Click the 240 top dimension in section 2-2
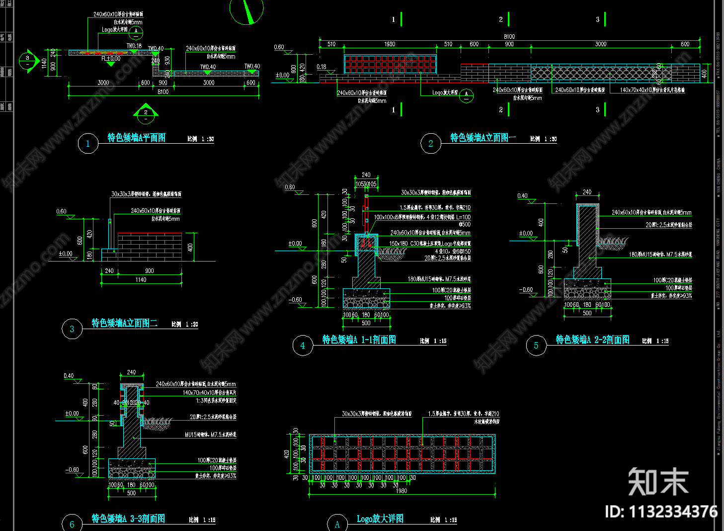 [x=587, y=192]
